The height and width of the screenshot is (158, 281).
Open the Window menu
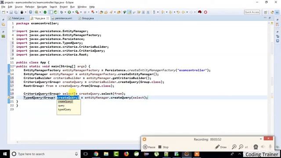[82, 7]
